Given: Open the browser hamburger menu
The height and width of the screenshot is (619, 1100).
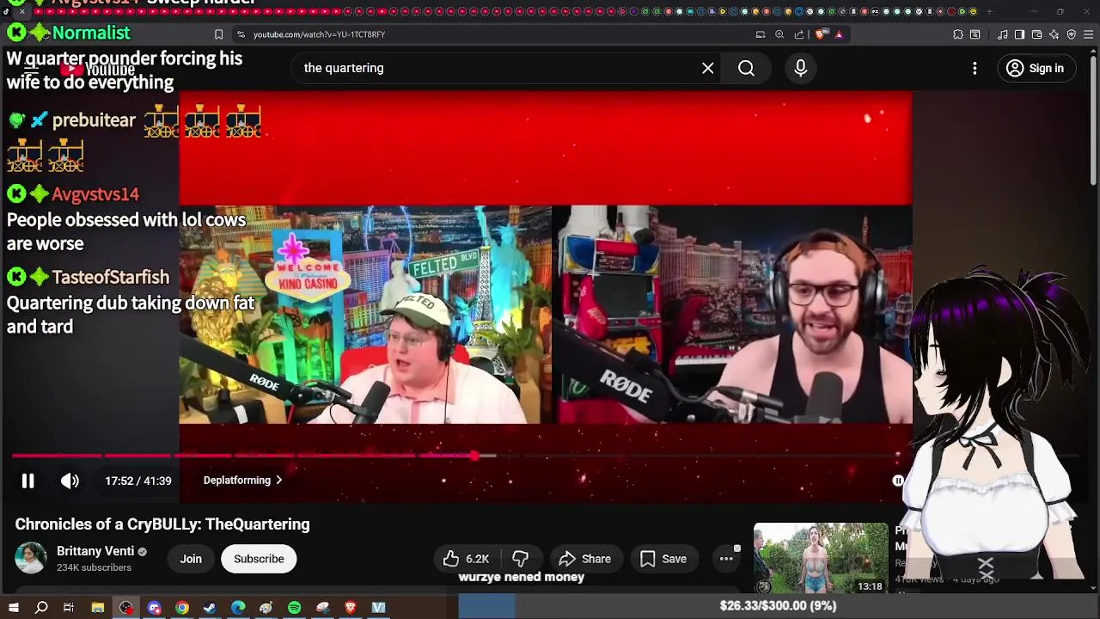Looking at the screenshot, I should point(1089,34).
